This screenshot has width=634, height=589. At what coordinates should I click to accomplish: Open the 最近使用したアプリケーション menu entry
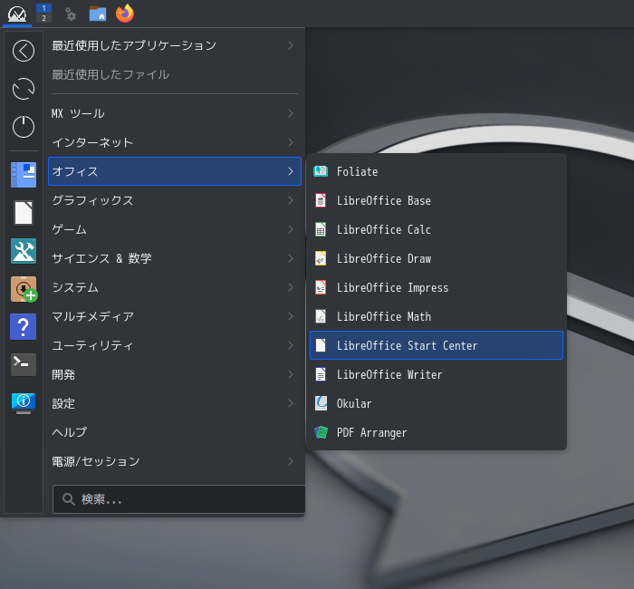(175, 45)
